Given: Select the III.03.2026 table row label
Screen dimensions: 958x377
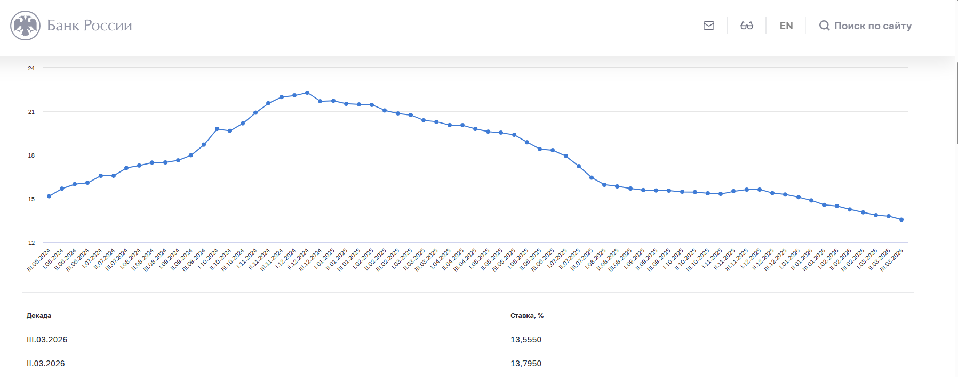Looking at the screenshot, I should point(47,340).
